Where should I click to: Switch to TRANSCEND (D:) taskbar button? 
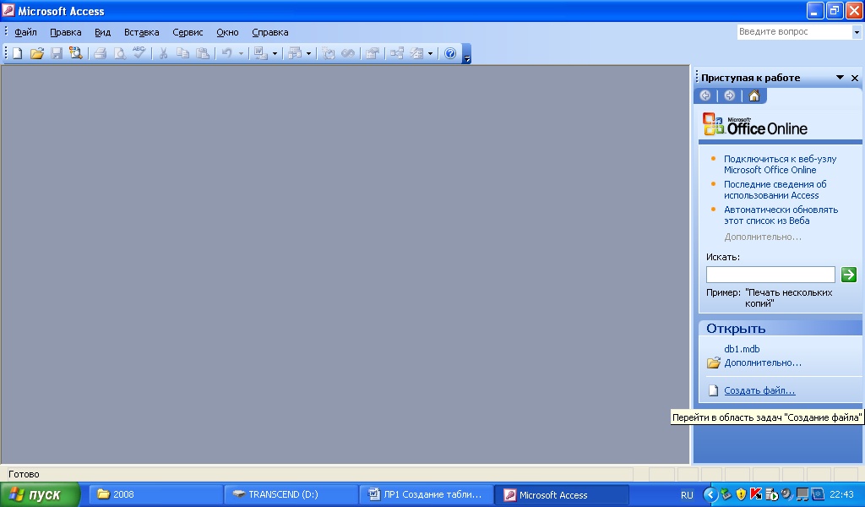(291, 494)
